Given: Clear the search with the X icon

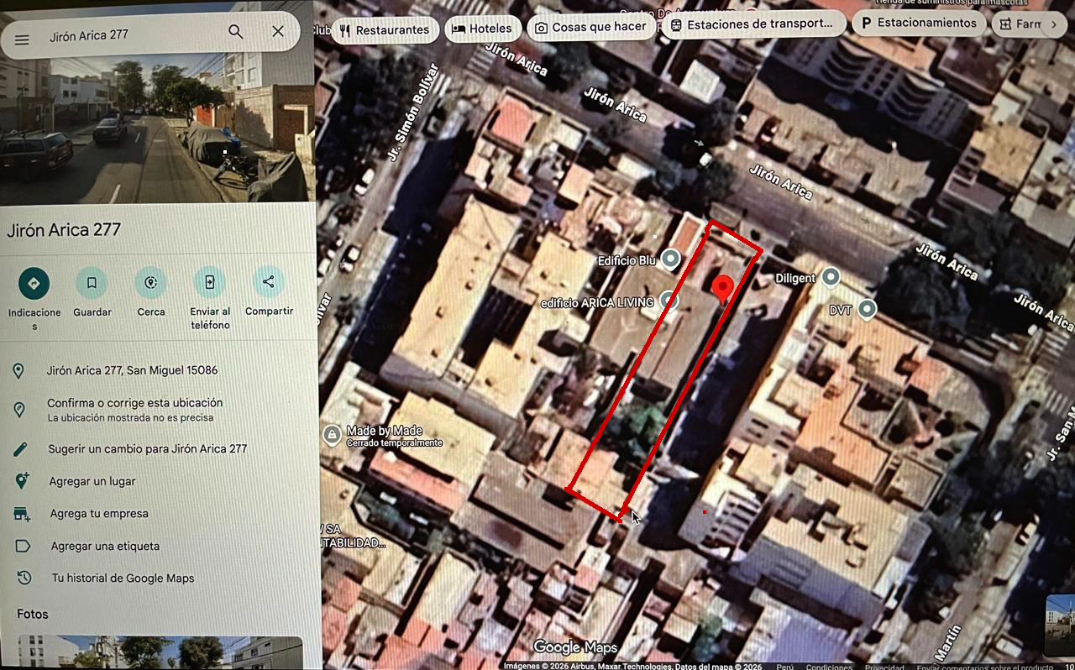Looking at the screenshot, I should point(278,31).
